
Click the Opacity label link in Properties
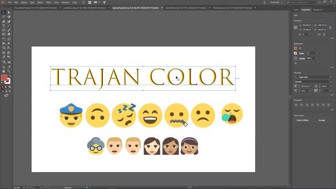click(302, 58)
